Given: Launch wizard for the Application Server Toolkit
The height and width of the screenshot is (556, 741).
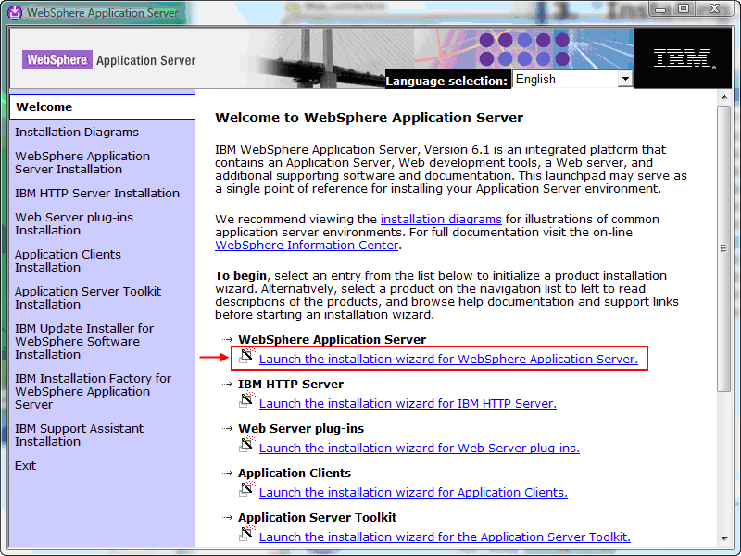Looking at the screenshot, I should pos(445,537).
